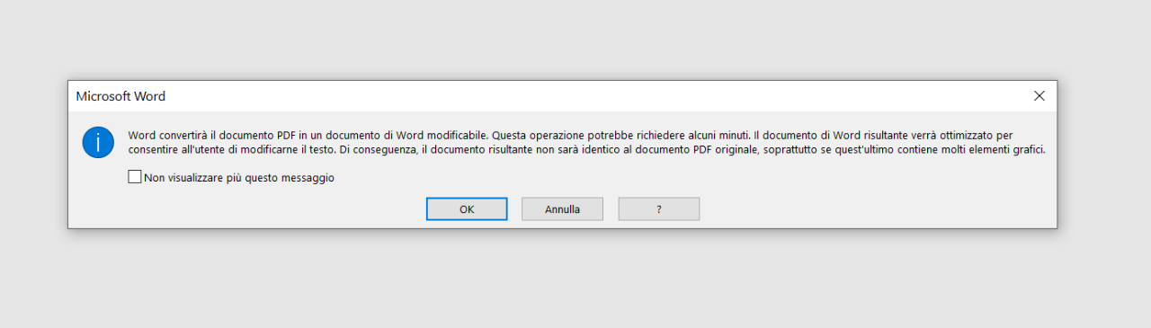Click the blue information icon
This screenshot has width=1151, height=328.
[x=98, y=142]
